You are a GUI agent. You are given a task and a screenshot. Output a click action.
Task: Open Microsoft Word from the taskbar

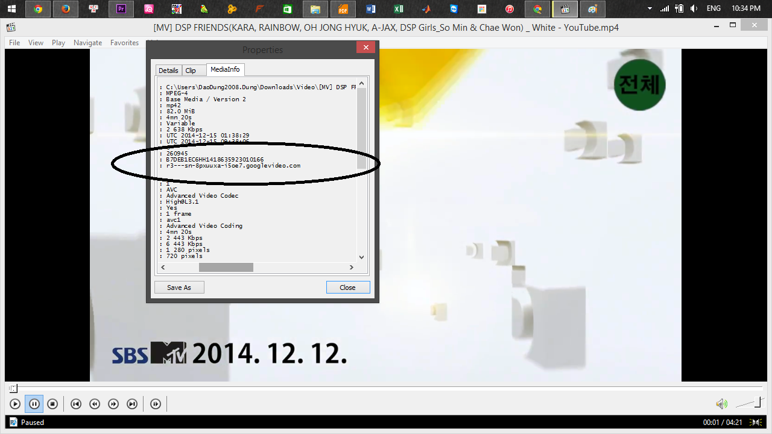click(x=370, y=9)
